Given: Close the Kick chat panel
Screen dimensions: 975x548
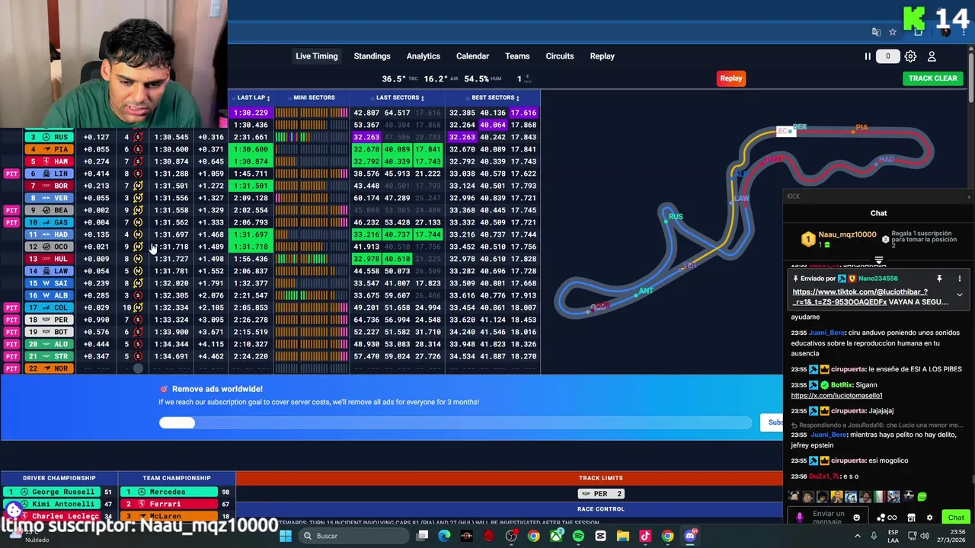Looking at the screenshot, I should click(969, 196).
